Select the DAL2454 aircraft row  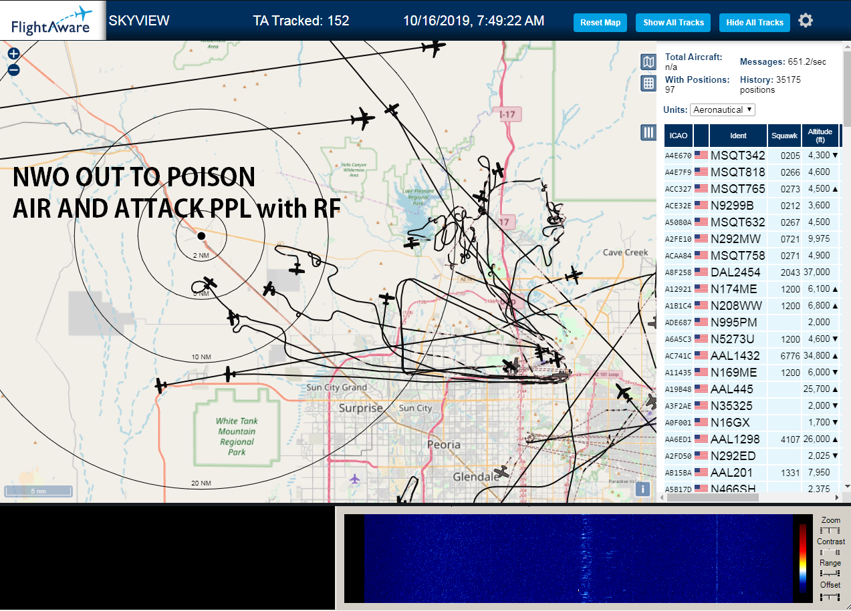point(751,272)
